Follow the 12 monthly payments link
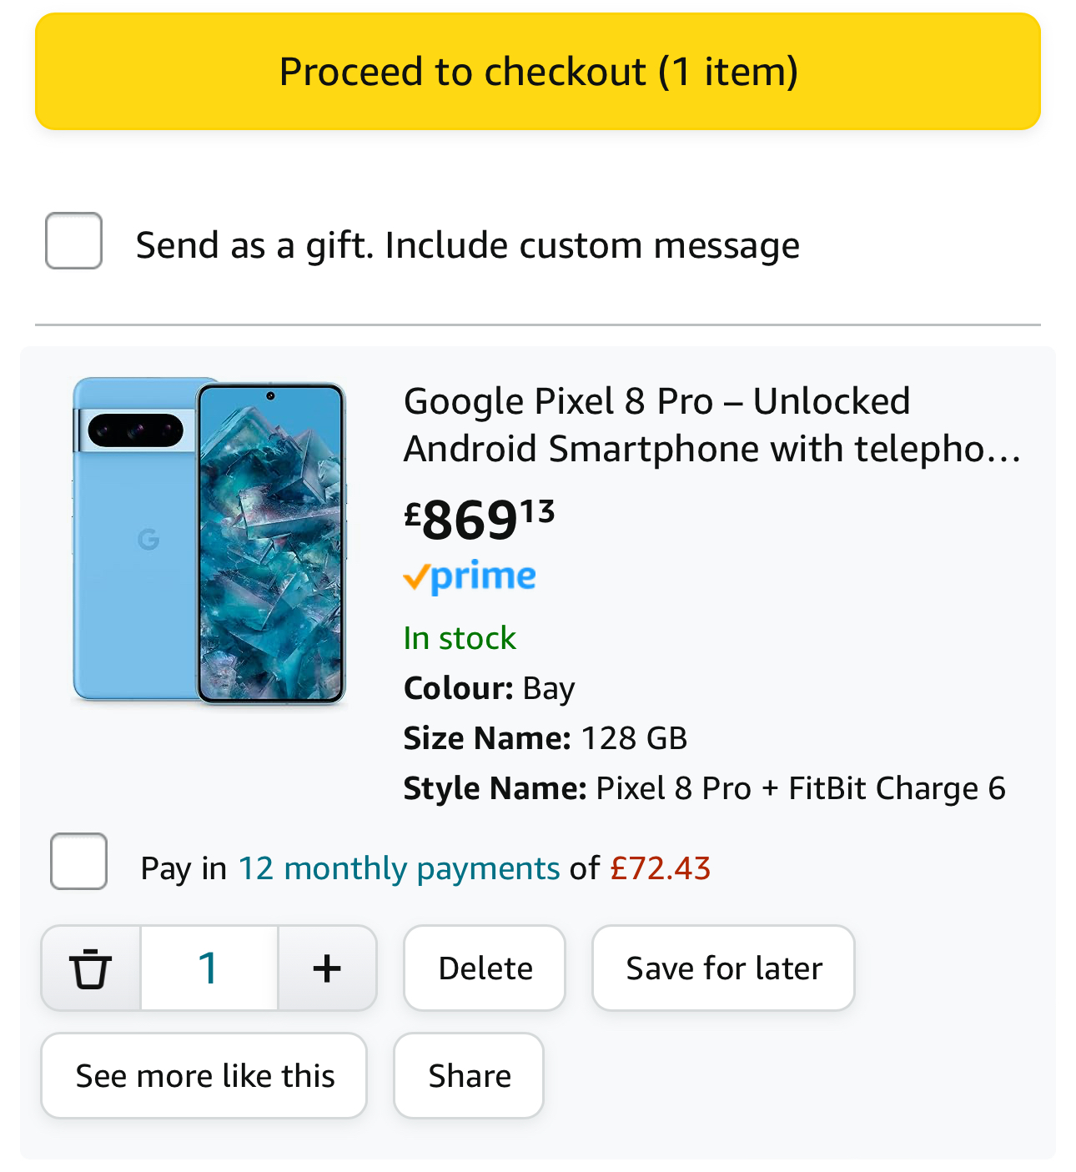1076x1172 pixels. coord(399,868)
